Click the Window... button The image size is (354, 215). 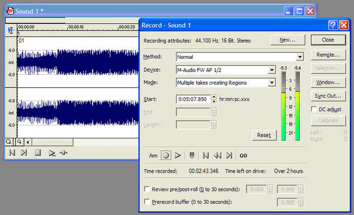(x=328, y=82)
